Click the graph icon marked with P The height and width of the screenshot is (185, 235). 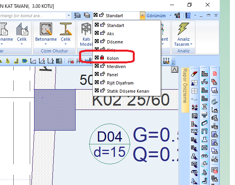coord(42,61)
